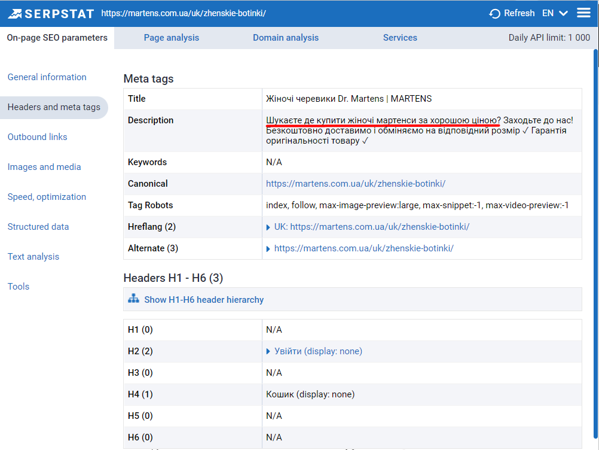Image resolution: width=599 pixels, height=450 pixels.
Task: Switch to the Page analysis tab
Action: (x=172, y=38)
